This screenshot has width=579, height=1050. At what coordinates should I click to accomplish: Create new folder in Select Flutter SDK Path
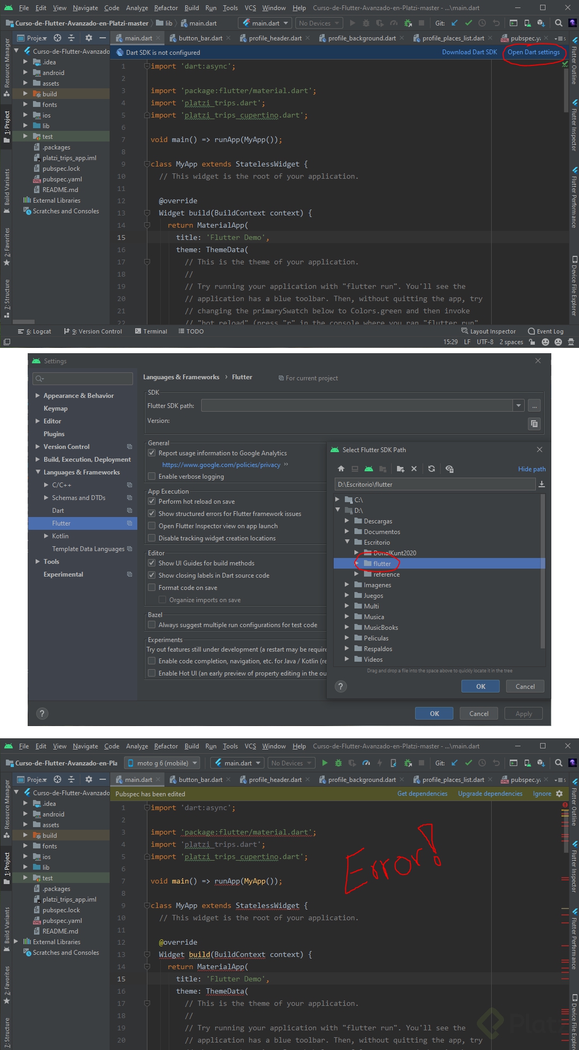(400, 469)
